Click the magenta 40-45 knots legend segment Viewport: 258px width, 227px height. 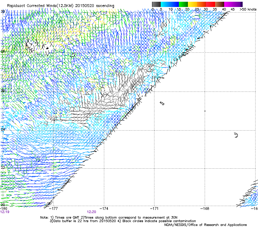[229, 4]
